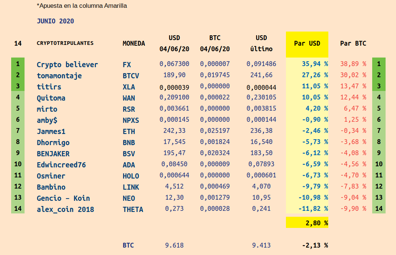The height and width of the screenshot is (255, 396).
Task: Select the MONEDA column header
Action: tap(133, 43)
